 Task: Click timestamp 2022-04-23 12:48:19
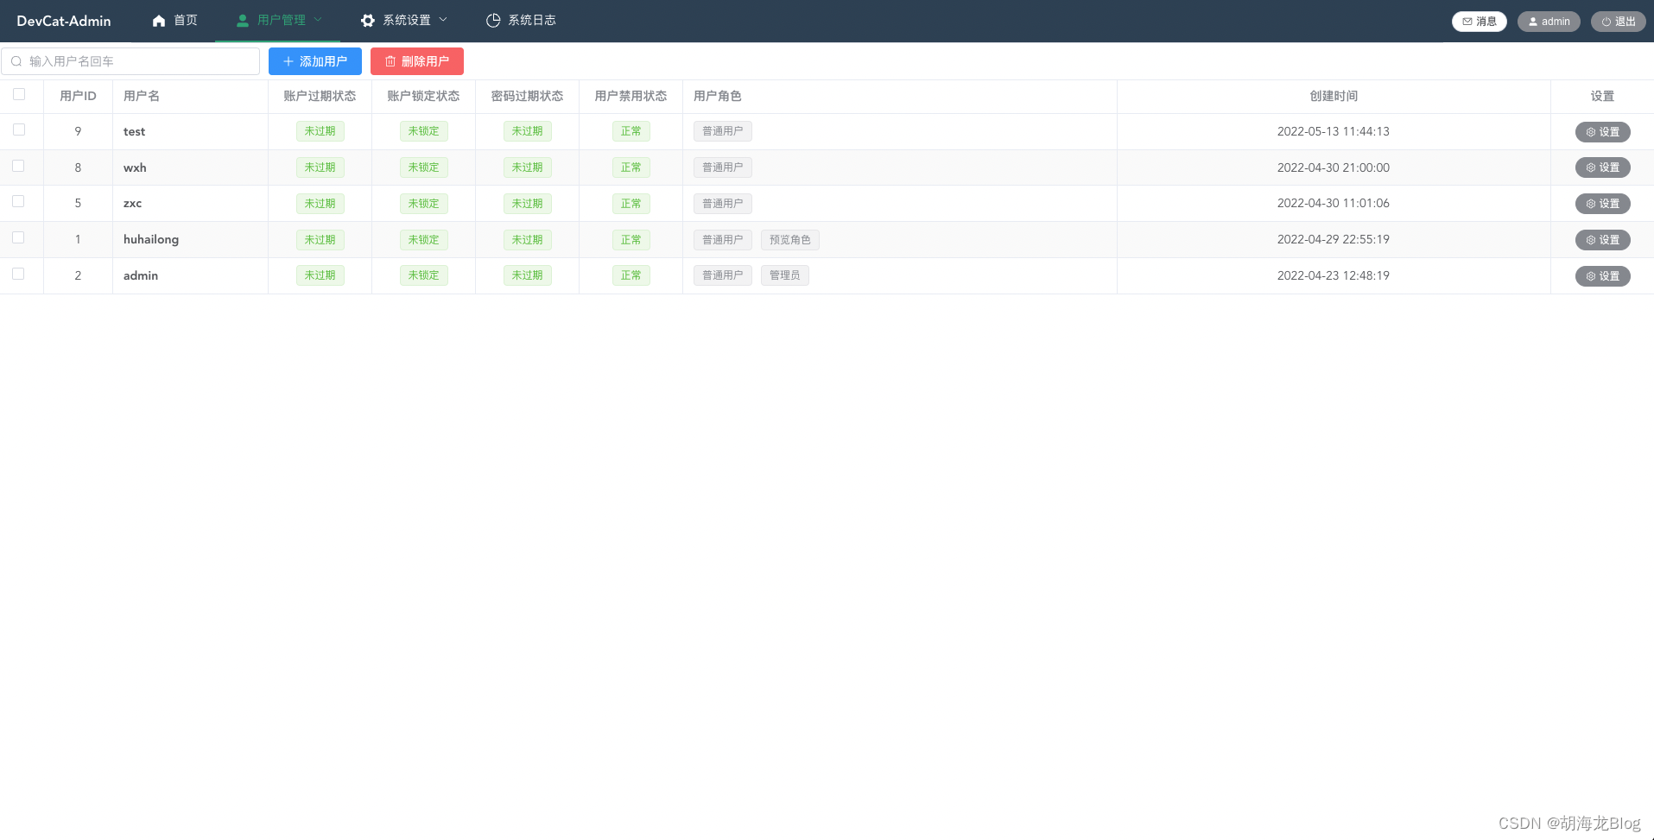pos(1334,275)
